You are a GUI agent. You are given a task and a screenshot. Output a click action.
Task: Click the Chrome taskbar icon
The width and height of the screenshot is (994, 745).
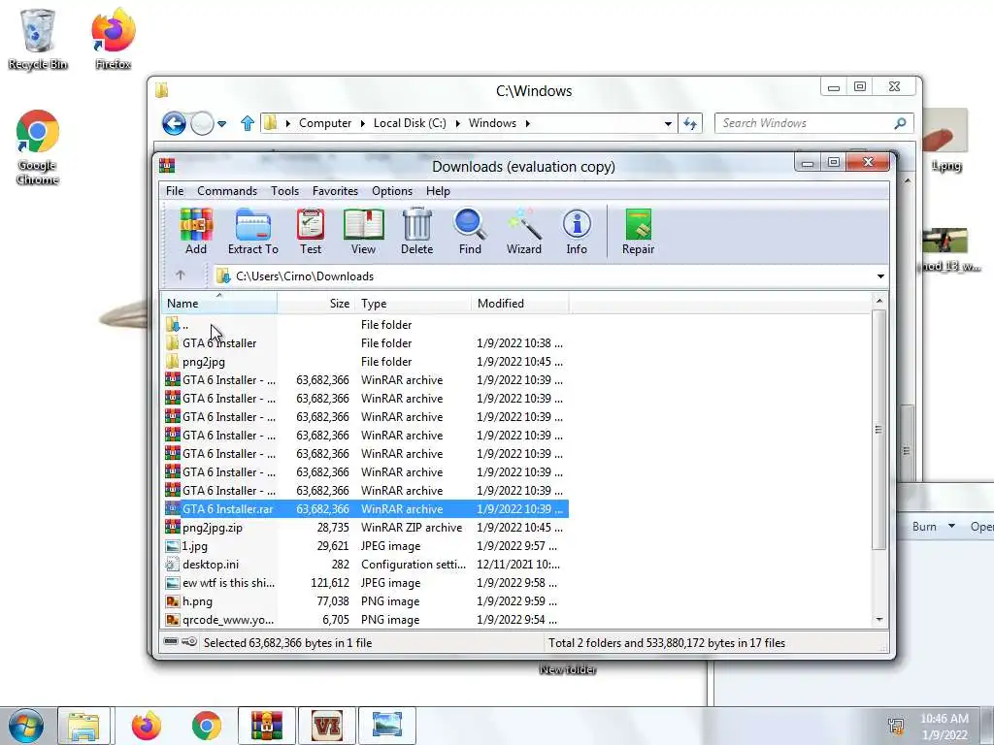(x=207, y=726)
